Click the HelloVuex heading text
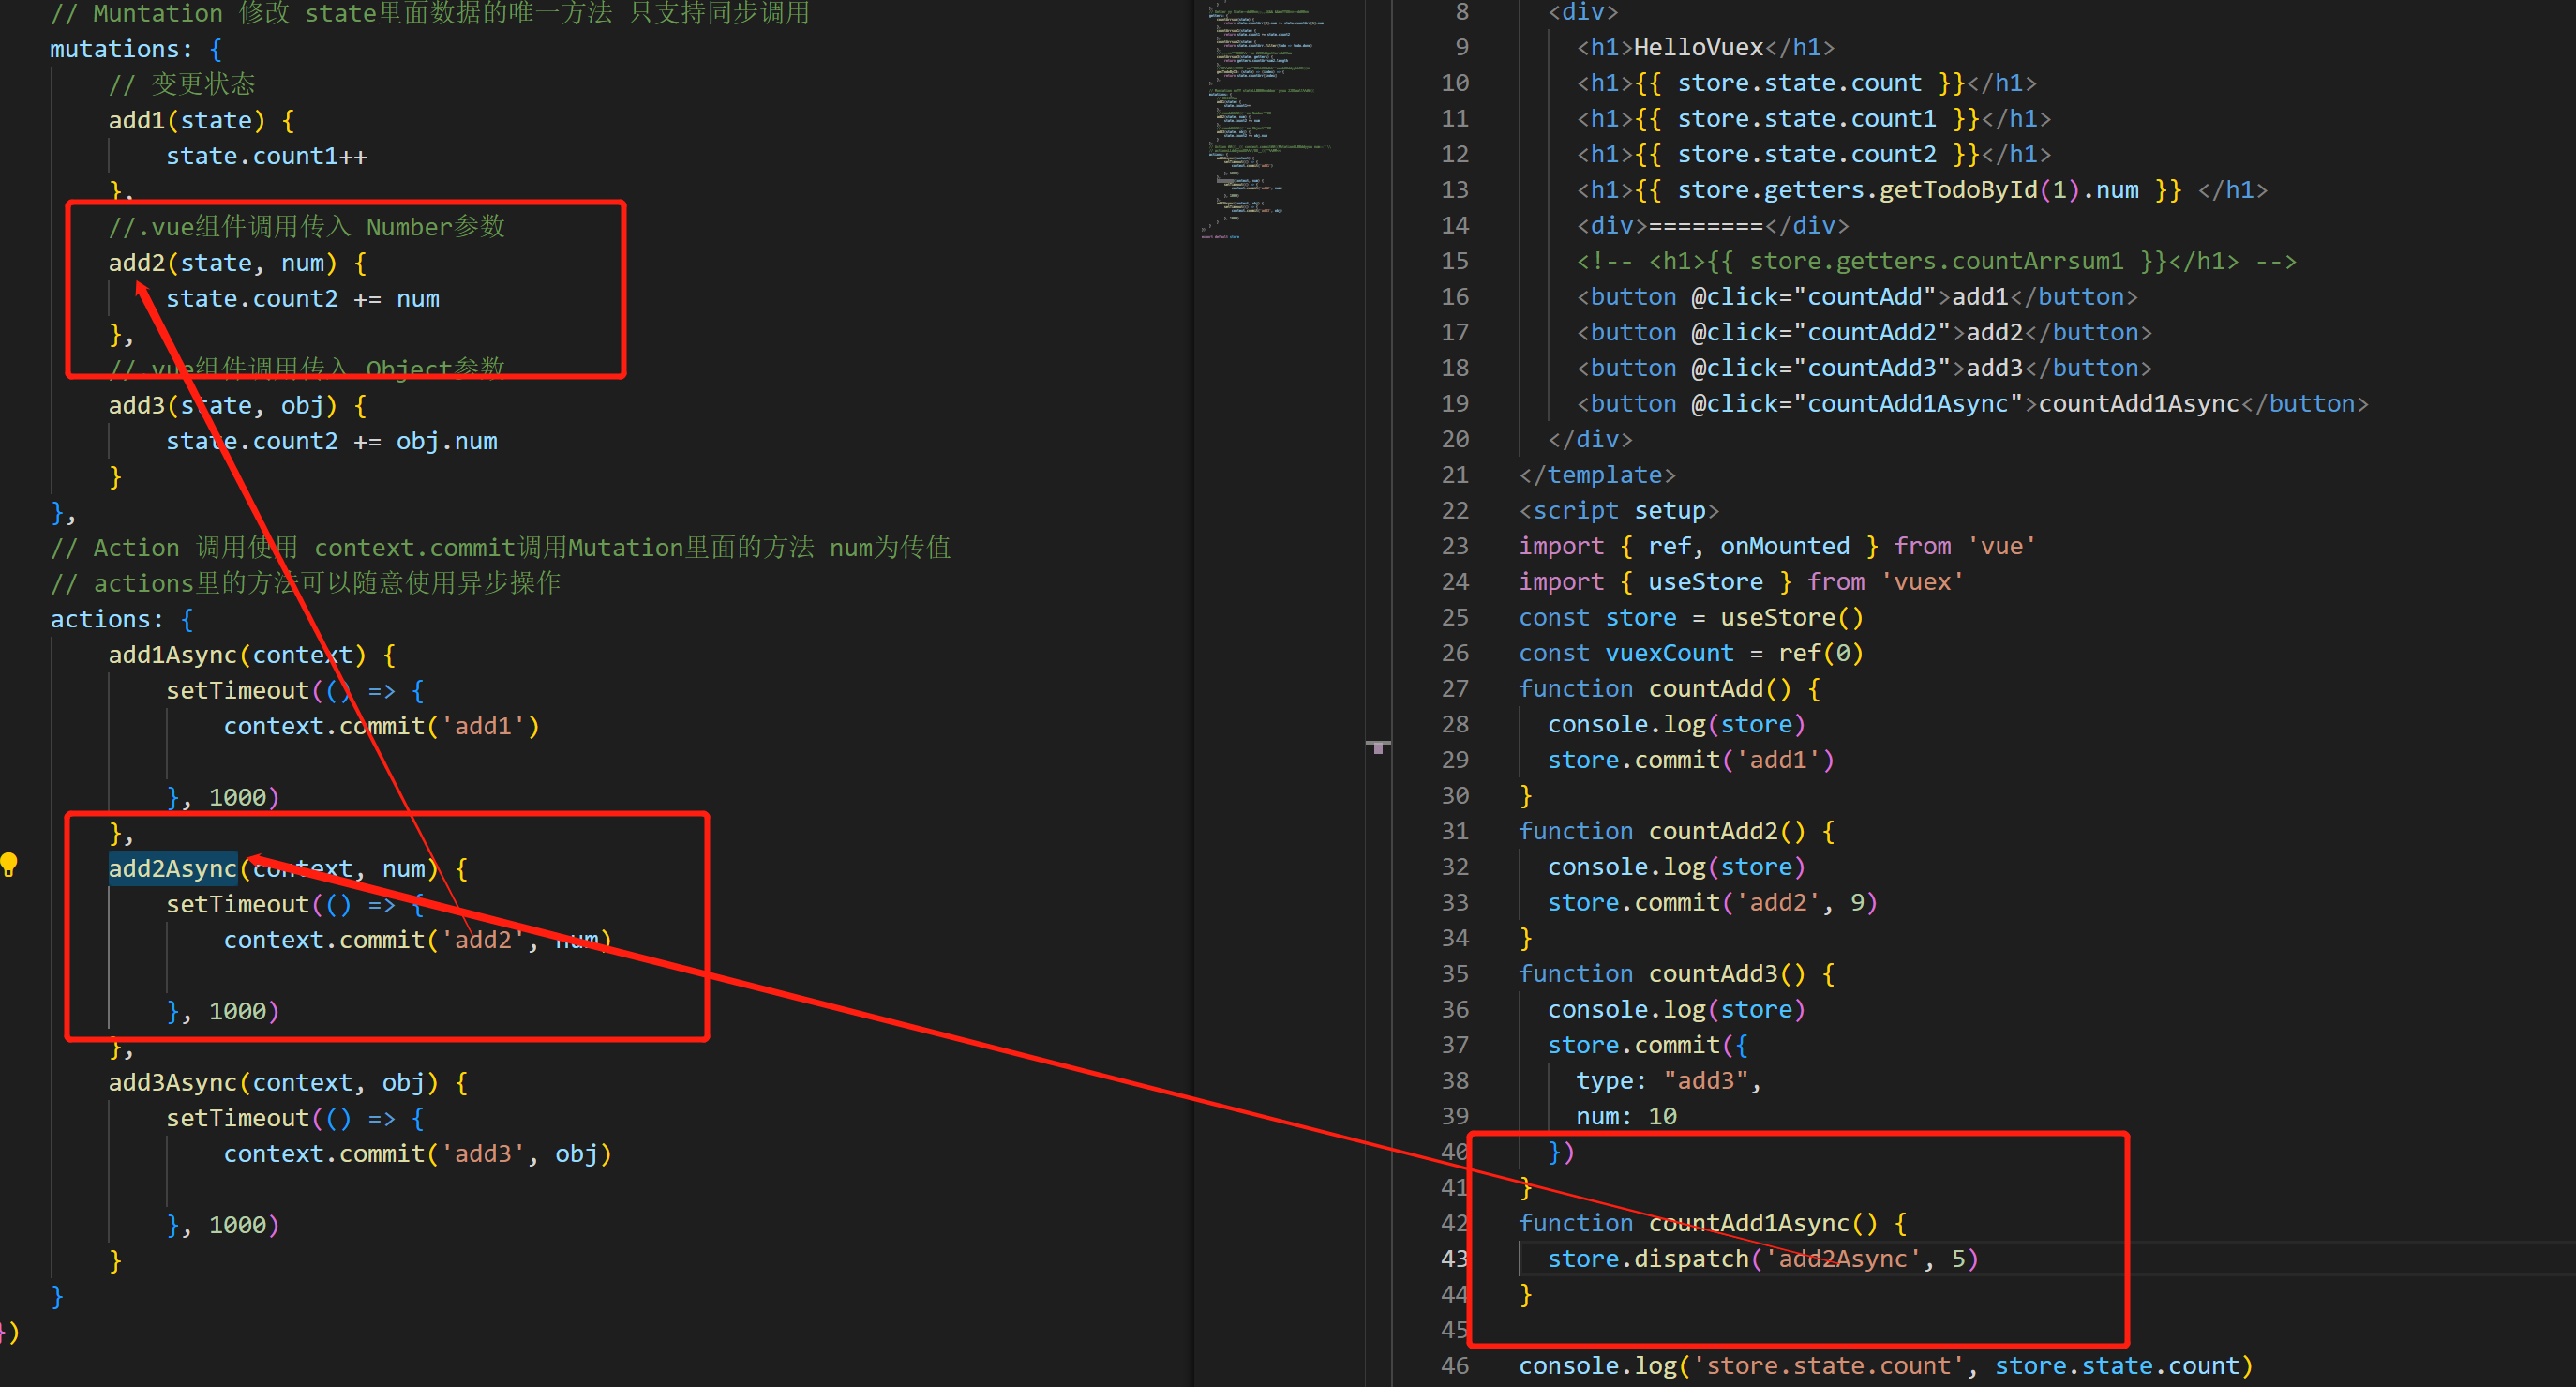 point(1698,47)
